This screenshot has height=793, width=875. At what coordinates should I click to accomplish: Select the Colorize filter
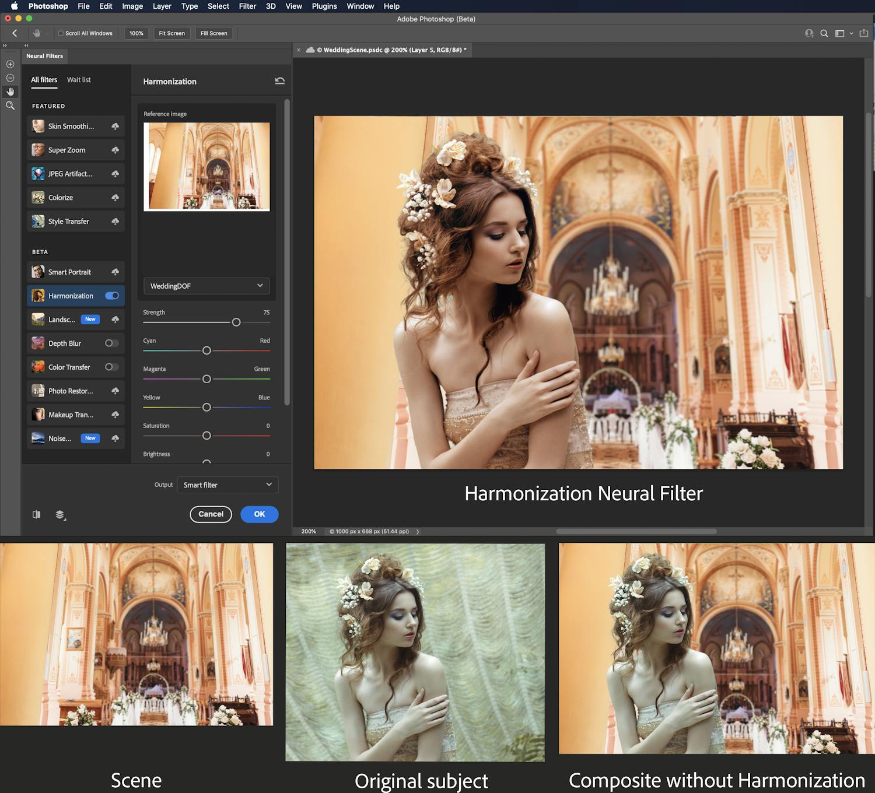coord(38,197)
